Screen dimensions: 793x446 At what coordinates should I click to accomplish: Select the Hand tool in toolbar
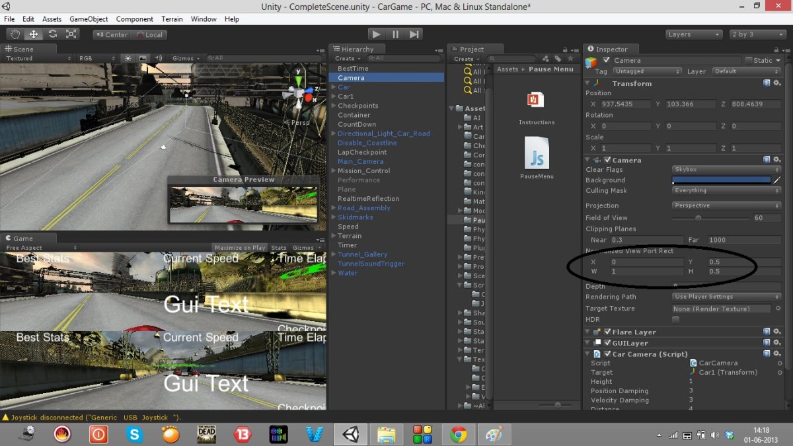point(15,34)
